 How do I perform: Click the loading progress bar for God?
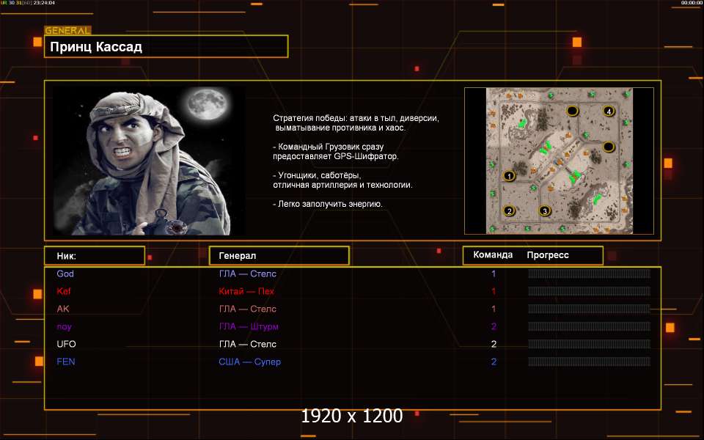coord(589,274)
